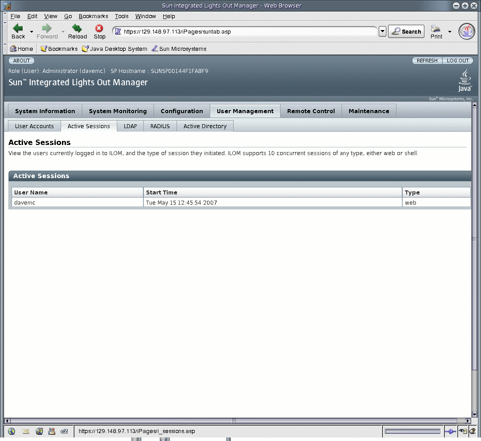The height and width of the screenshot is (441, 481).
Task: Click the Home bookmark icon
Action: 13,49
